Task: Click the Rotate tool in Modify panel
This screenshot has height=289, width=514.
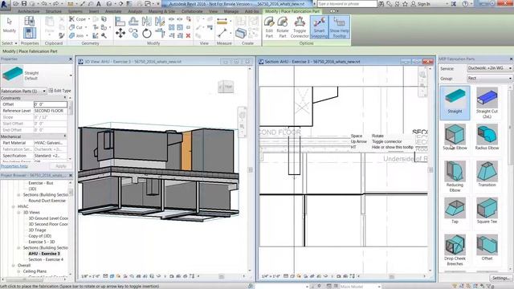Action: pyautogui.click(x=146, y=33)
